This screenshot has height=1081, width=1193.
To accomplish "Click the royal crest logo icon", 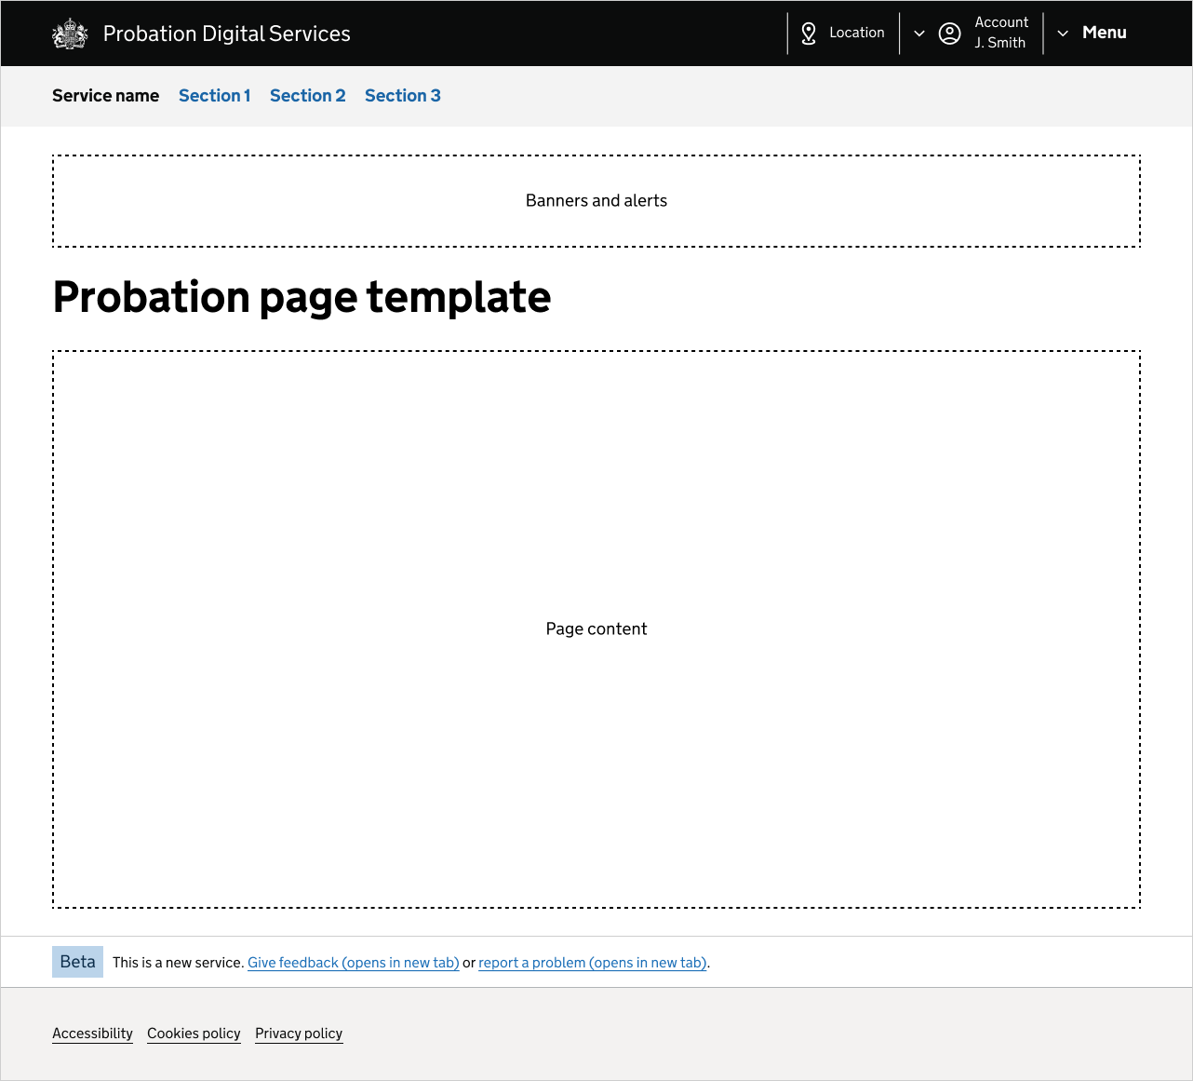I will tap(70, 34).
